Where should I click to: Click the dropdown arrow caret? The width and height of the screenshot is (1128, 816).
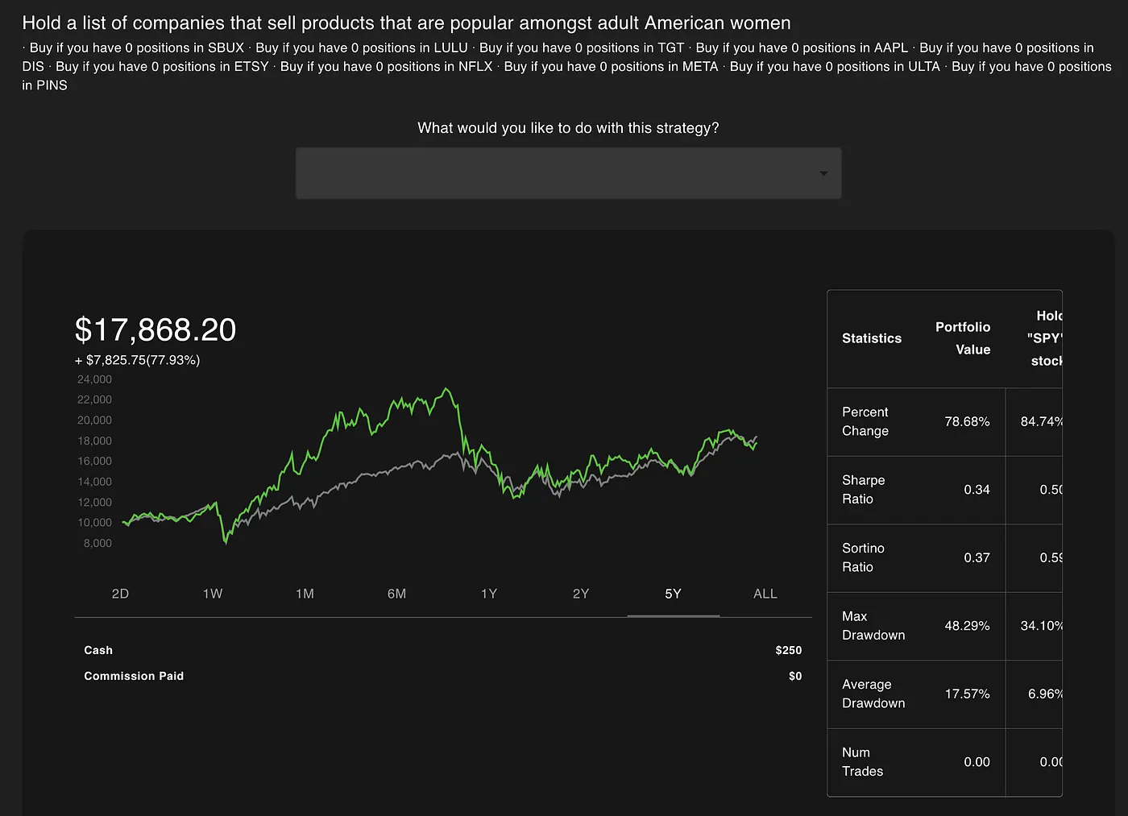pos(823,174)
